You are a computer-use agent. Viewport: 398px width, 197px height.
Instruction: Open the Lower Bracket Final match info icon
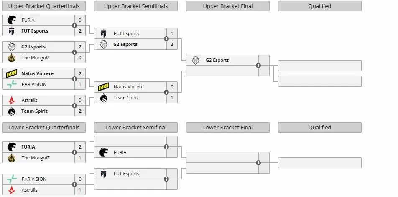(258, 163)
